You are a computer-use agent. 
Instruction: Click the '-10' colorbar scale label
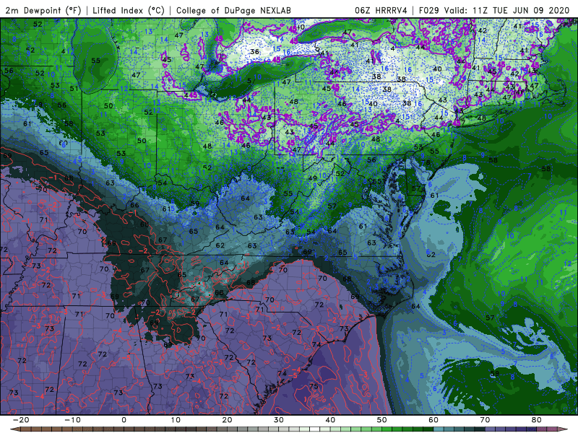pyautogui.click(x=72, y=420)
